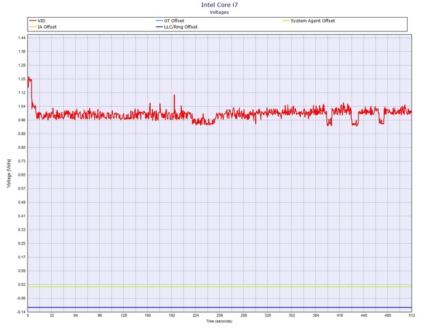
Task: Click the IA Offset legend entry
Action: pos(43,27)
